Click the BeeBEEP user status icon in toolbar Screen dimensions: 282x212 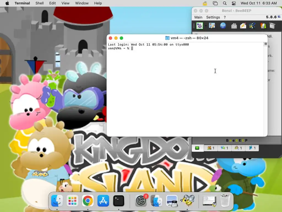point(199,26)
